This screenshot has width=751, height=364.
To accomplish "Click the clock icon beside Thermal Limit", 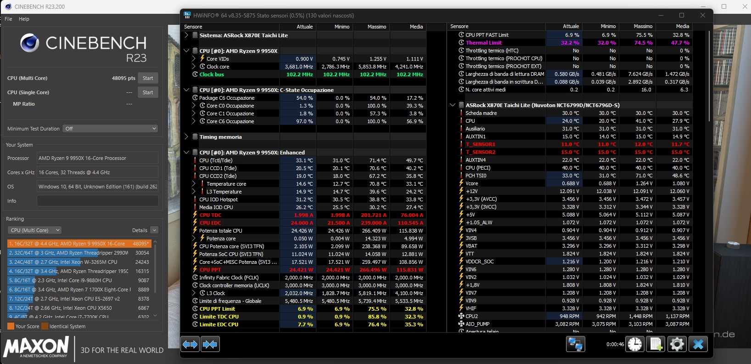I will point(461,42).
